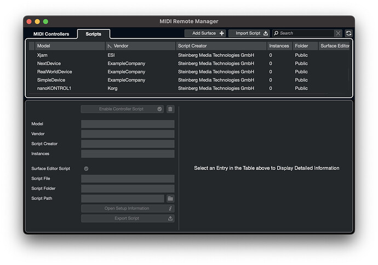
Task: Click the Script File field
Action: (128, 178)
